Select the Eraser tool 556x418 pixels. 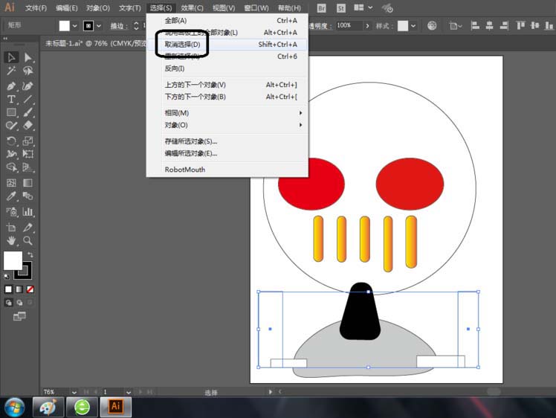click(28, 125)
